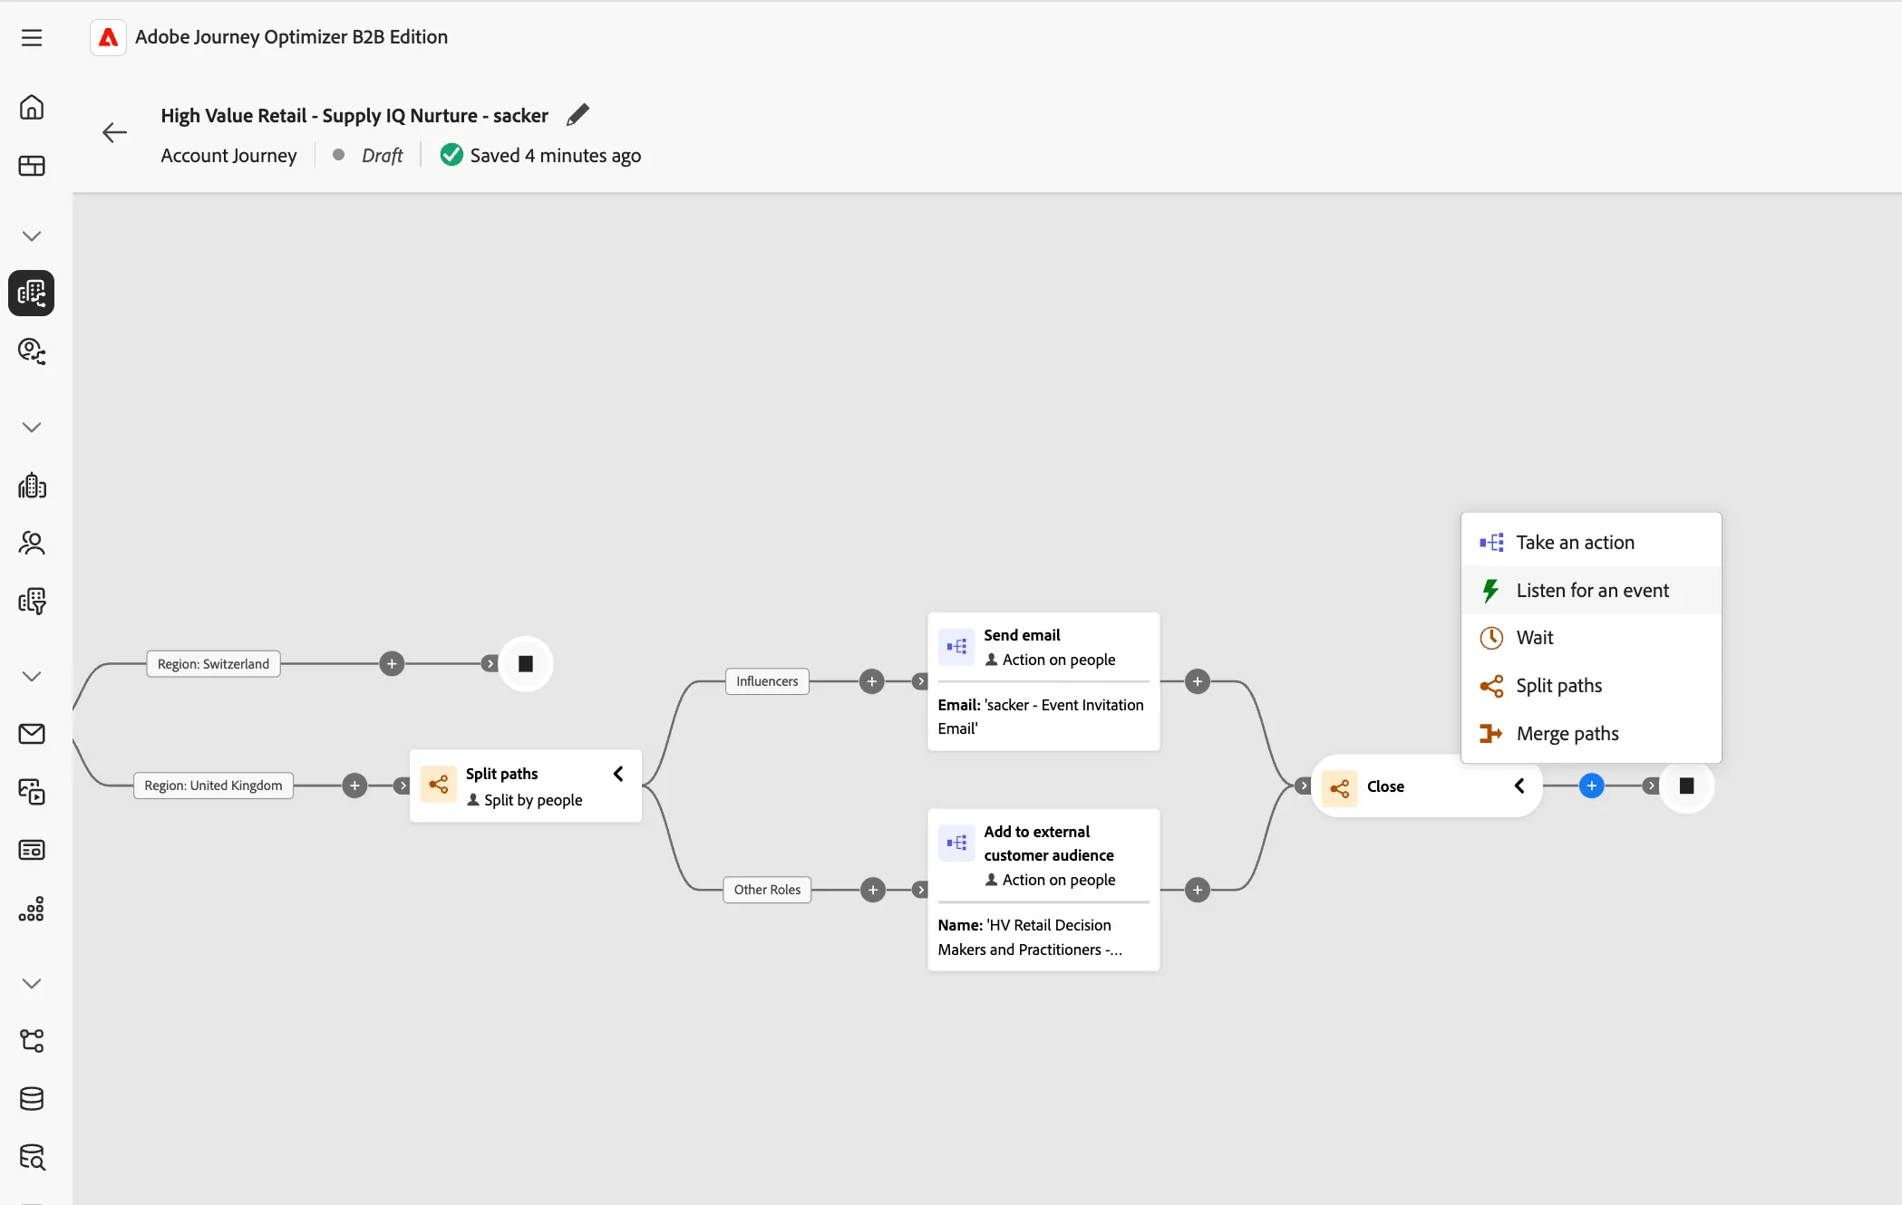Viewport: 1902px width, 1205px height.
Task: Choose Merge paths from the node menu
Action: tap(1591, 734)
